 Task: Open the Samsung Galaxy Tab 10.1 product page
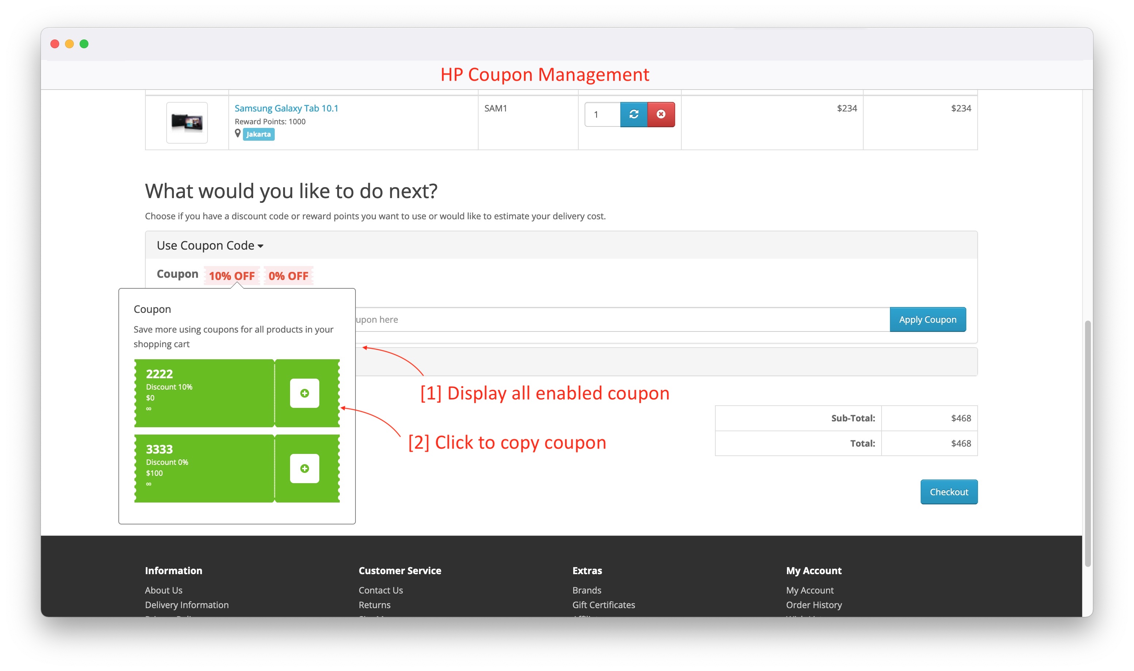click(x=286, y=107)
